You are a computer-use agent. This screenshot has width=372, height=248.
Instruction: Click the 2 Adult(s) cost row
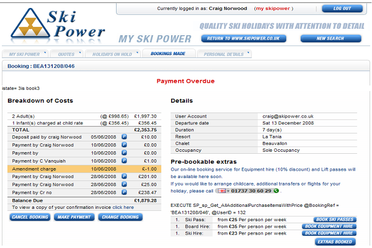[84, 116]
